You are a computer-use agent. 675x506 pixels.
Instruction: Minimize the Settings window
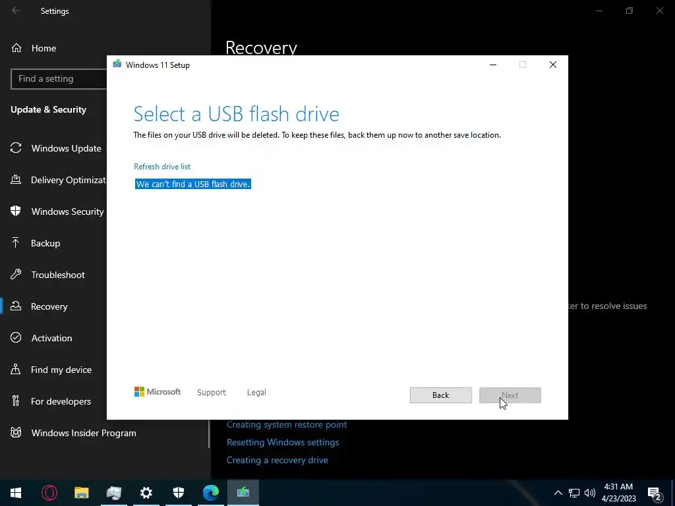point(599,11)
